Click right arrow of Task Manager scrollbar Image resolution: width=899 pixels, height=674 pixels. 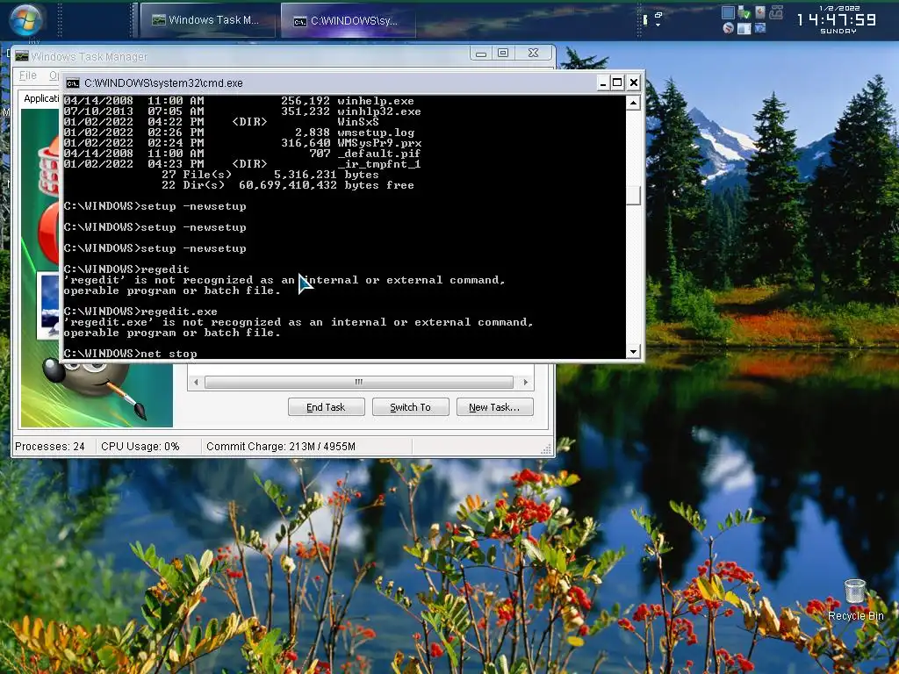click(525, 382)
